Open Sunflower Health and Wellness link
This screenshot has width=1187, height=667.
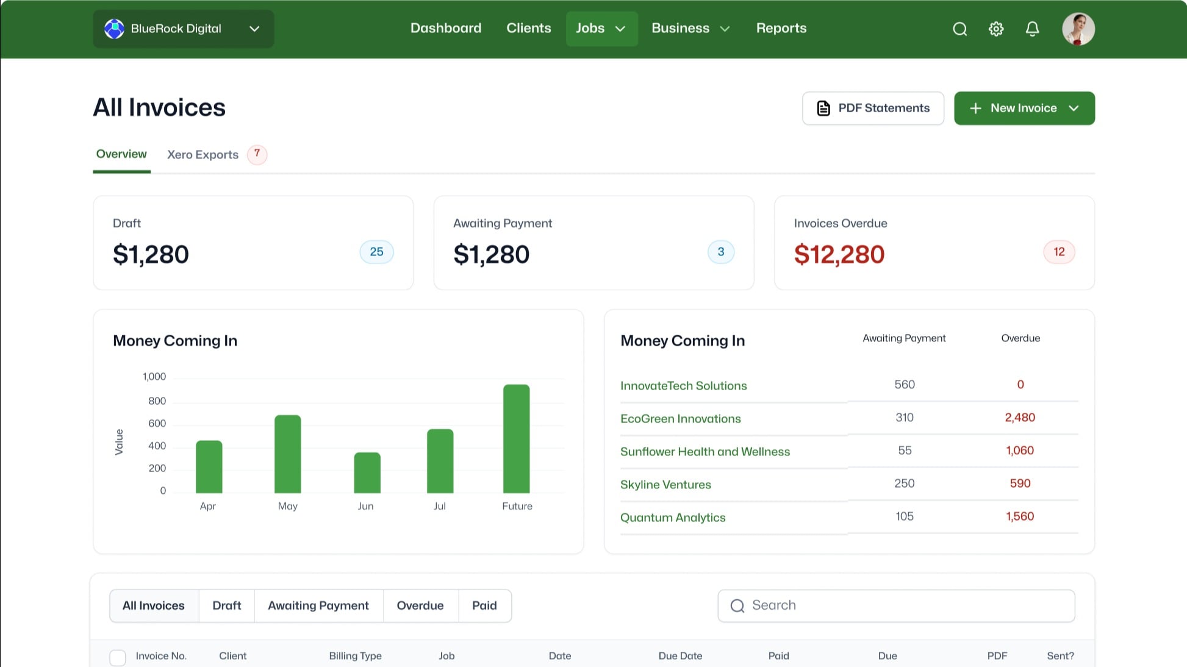point(705,451)
